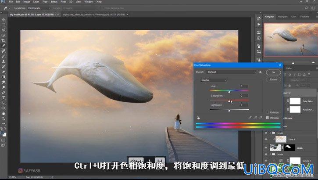Hide the lower brush group
318x180 pixels.
266,154
